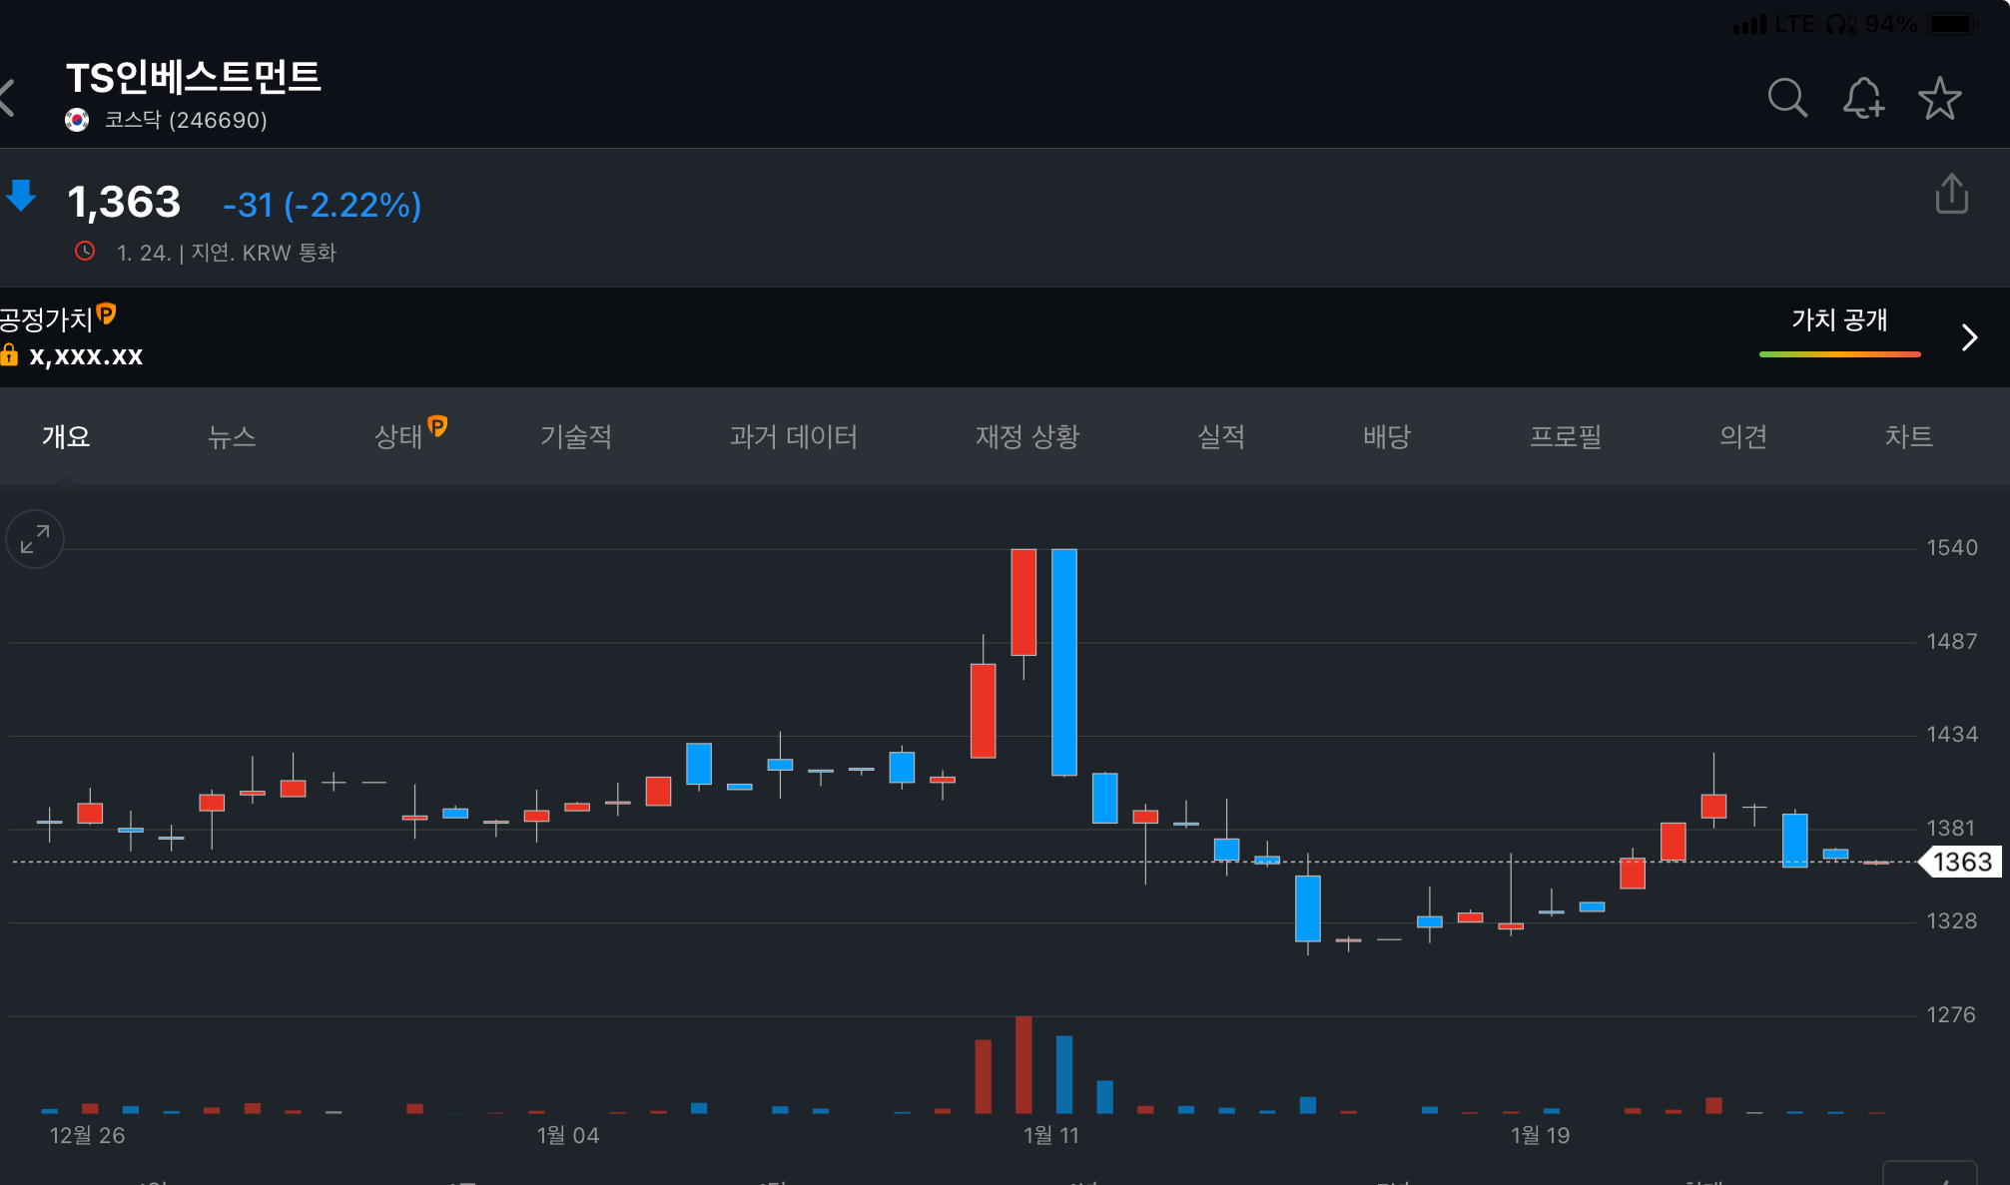Tap the blue down arrow price indicator
The image size is (2010, 1185).
(x=21, y=196)
